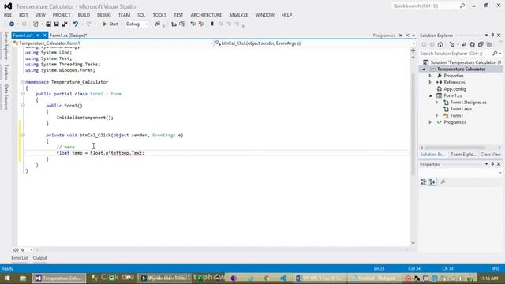This screenshot has width=505, height=284.
Task: Collapse the btnCal_Click method code block
Action: (x=23, y=135)
